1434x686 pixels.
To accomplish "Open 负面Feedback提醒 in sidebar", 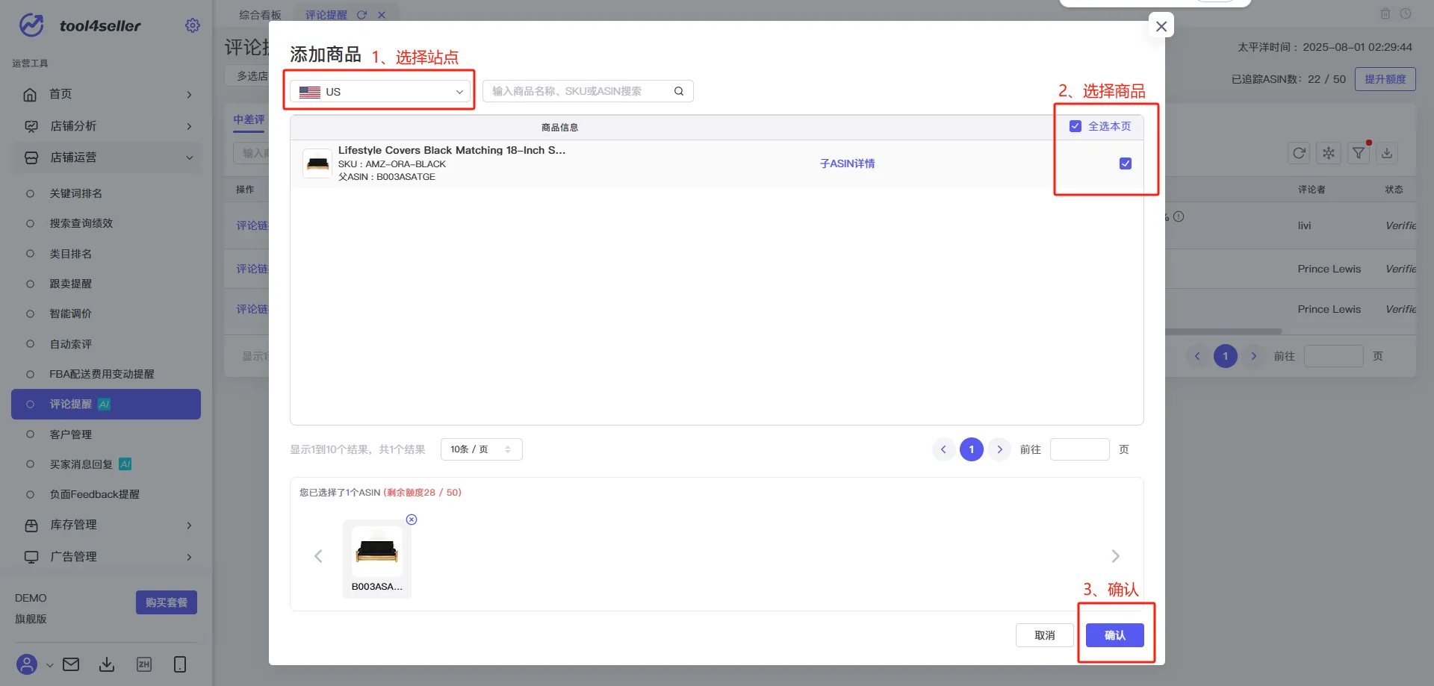I will coord(94,494).
